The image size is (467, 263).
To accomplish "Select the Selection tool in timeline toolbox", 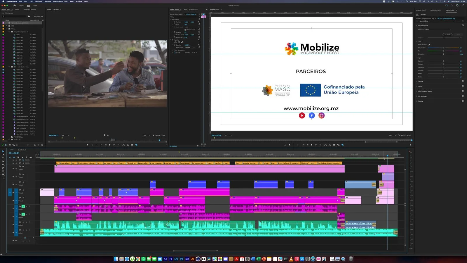I will pos(3,151).
